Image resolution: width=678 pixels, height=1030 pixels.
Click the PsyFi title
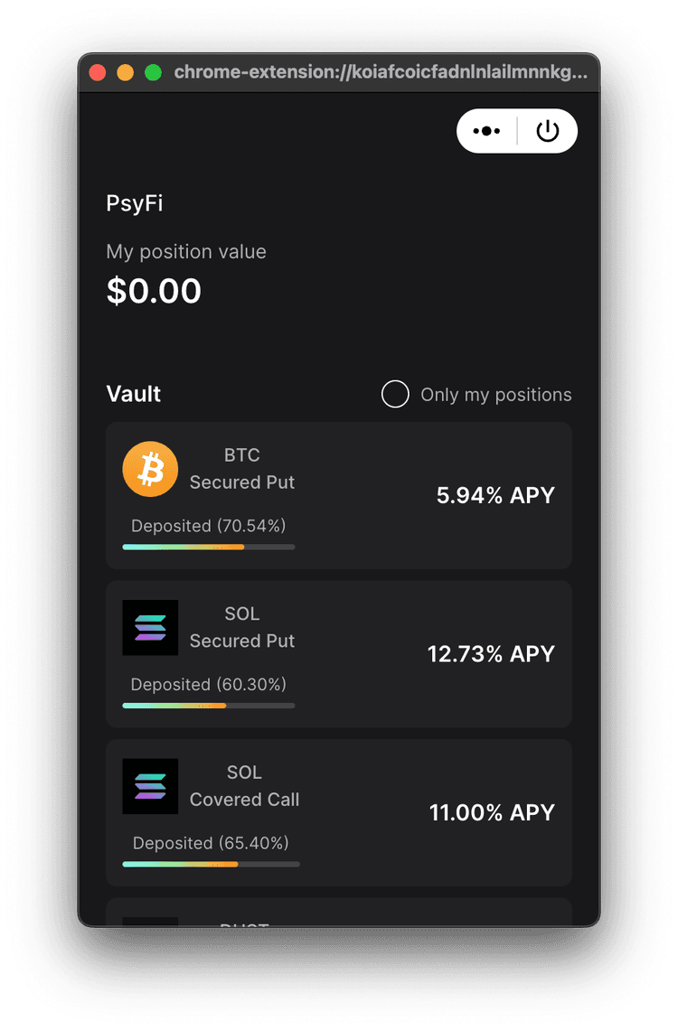[x=135, y=203]
